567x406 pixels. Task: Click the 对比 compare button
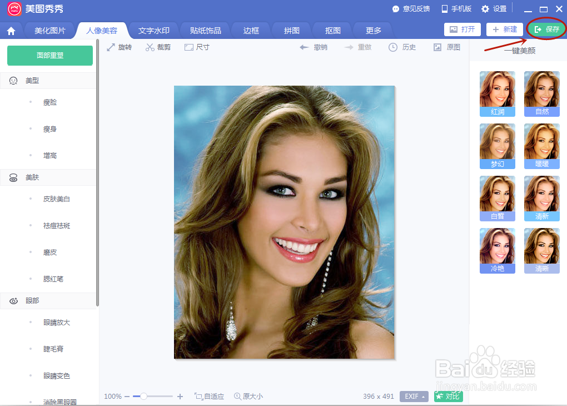pyautogui.click(x=449, y=396)
